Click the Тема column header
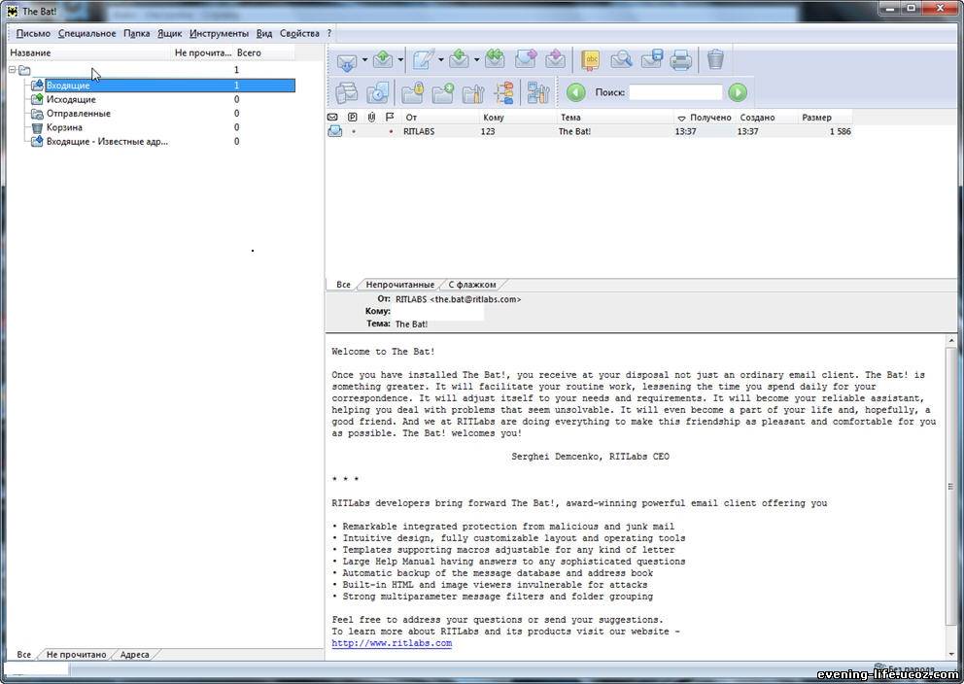Image resolution: width=964 pixels, height=684 pixels. [x=615, y=117]
